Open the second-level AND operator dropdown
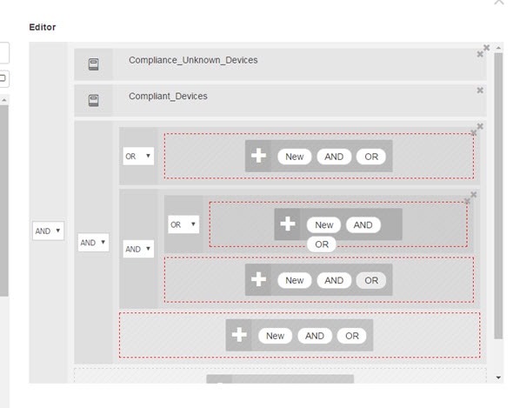513x408 pixels. 93,243
